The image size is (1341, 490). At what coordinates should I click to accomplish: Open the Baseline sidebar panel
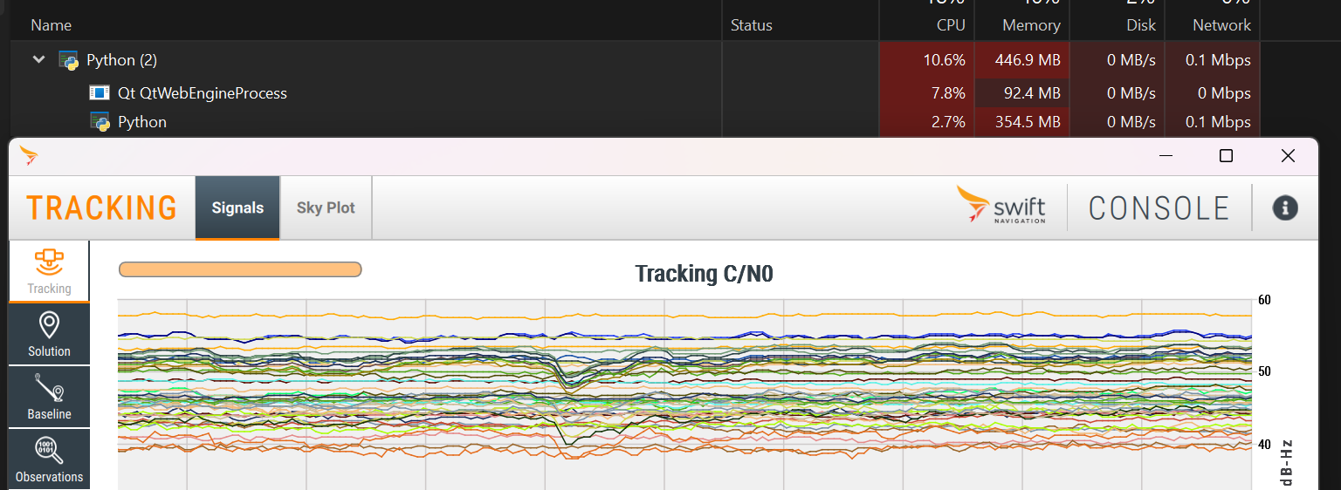coord(49,397)
